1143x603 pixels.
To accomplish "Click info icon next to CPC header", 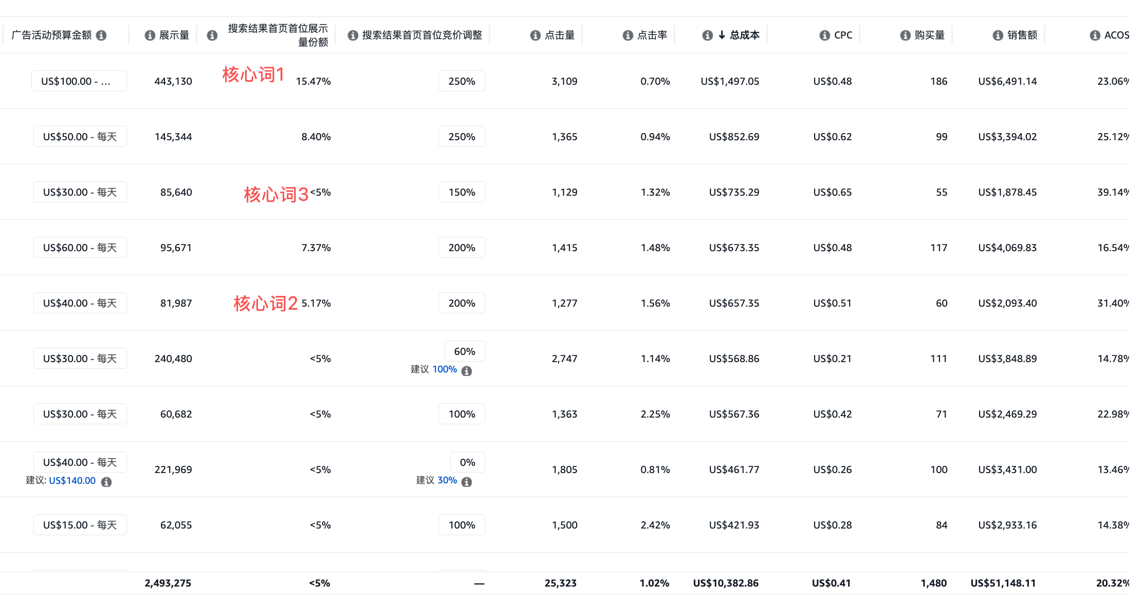I will 824,35.
